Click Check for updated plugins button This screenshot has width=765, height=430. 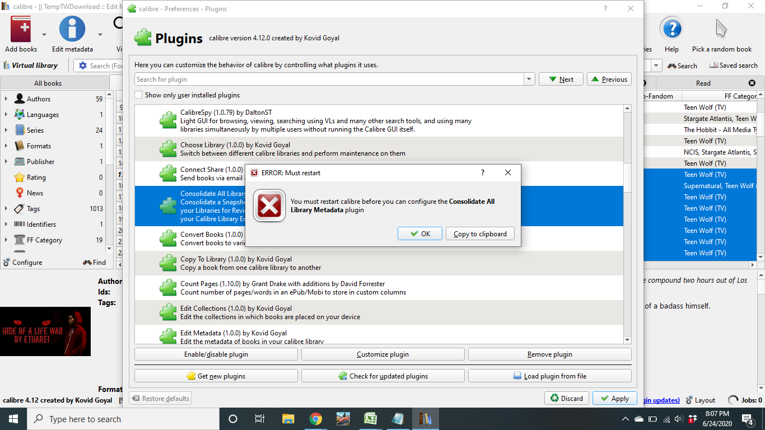[383, 376]
